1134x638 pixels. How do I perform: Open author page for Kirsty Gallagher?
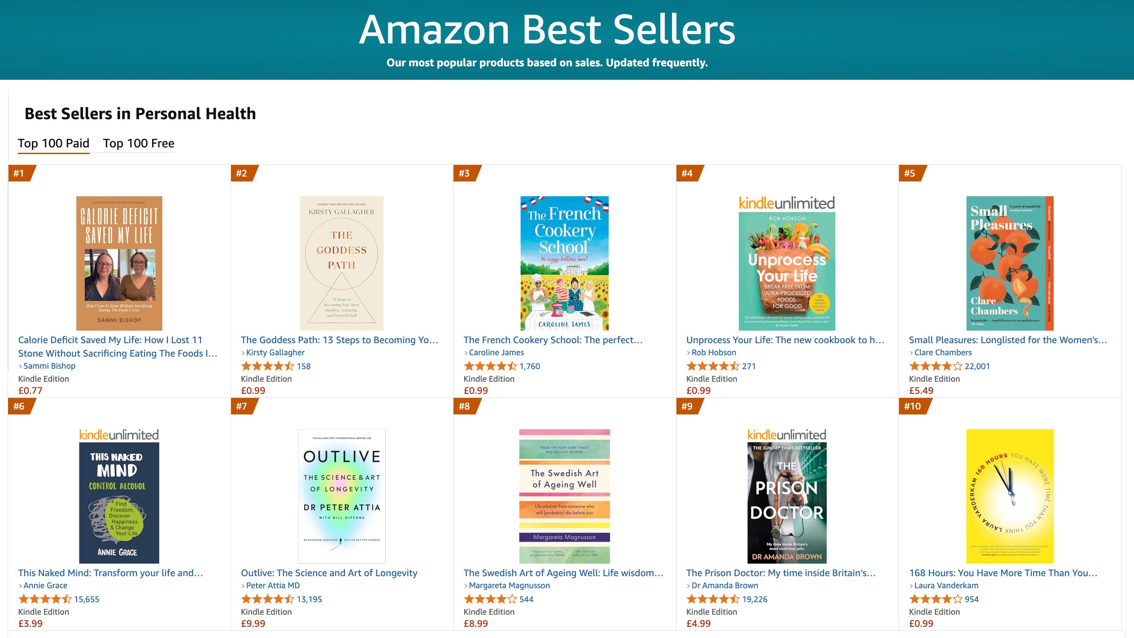275,353
